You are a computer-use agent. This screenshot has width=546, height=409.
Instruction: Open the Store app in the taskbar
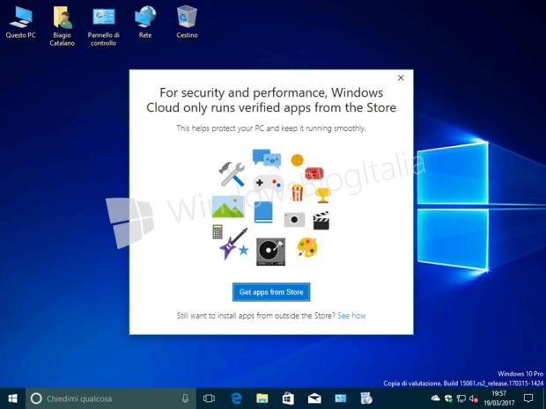click(x=287, y=398)
